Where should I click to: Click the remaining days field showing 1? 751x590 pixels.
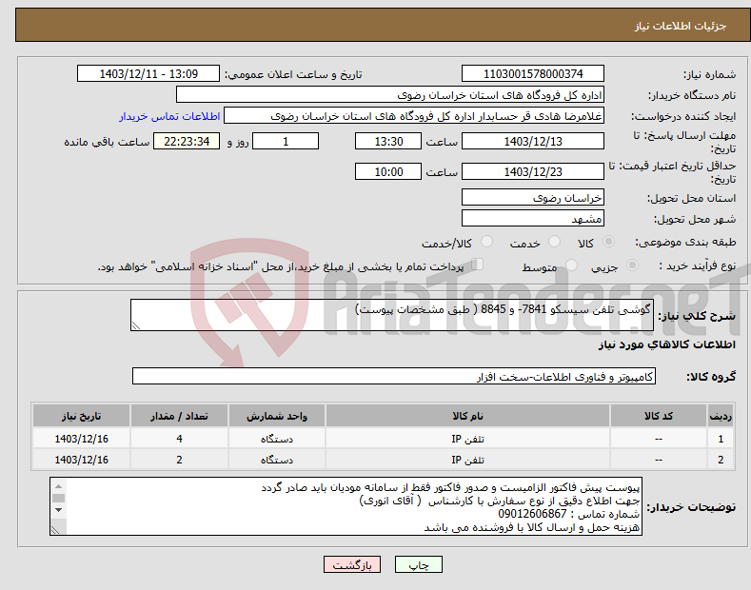[286, 141]
